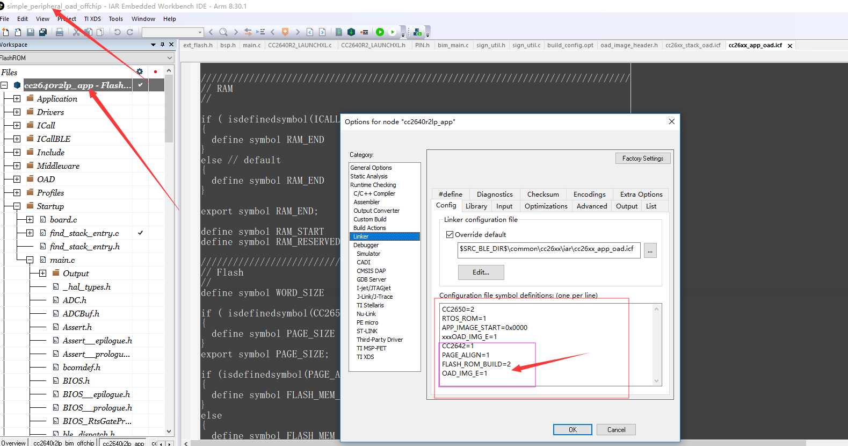The width and height of the screenshot is (848, 446).
Task: Collapse the Startup folder tree node
Action: (x=17, y=206)
